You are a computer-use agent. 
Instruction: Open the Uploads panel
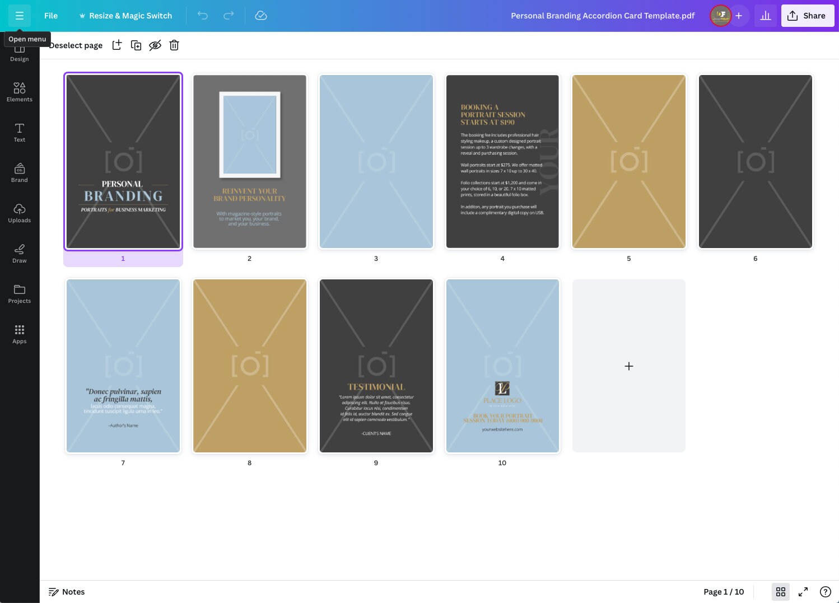20,213
